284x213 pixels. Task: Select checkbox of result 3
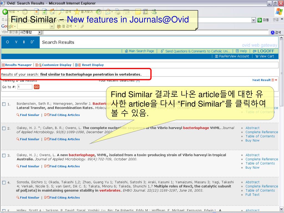(4, 155)
